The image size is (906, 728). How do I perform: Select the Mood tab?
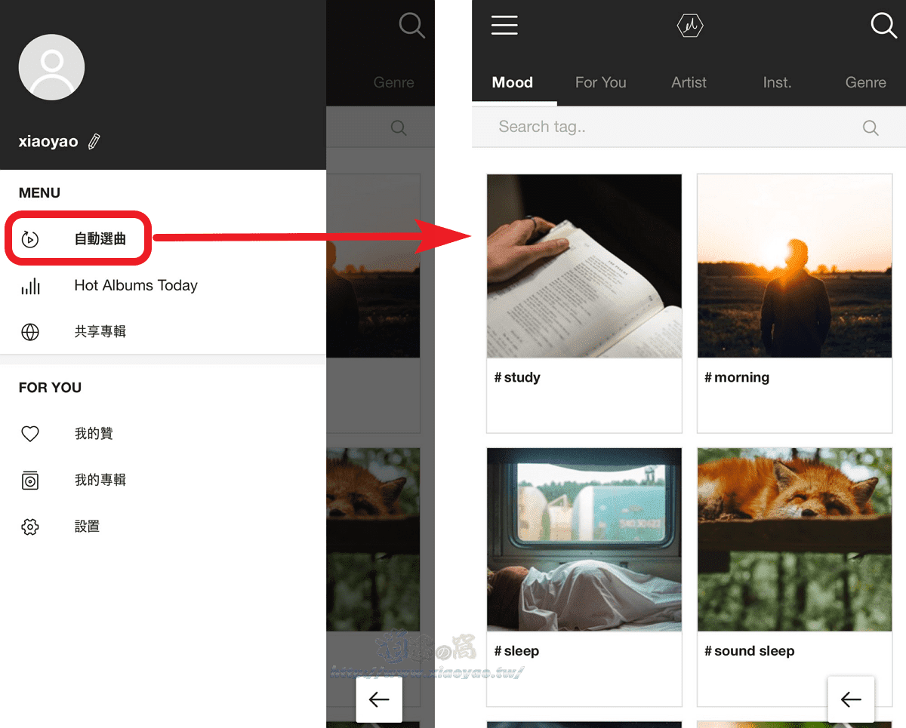point(513,82)
